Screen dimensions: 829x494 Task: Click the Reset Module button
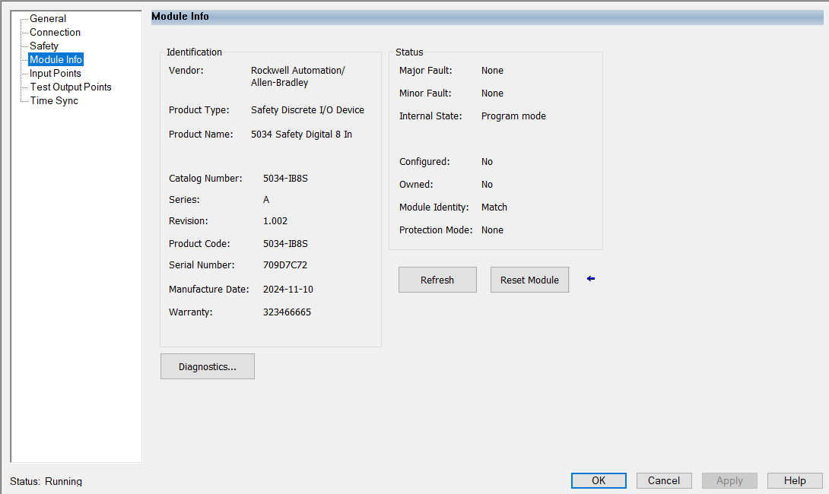coord(529,280)
